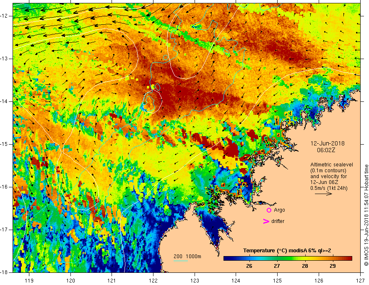Click the longitude 127 axis label

360,280
